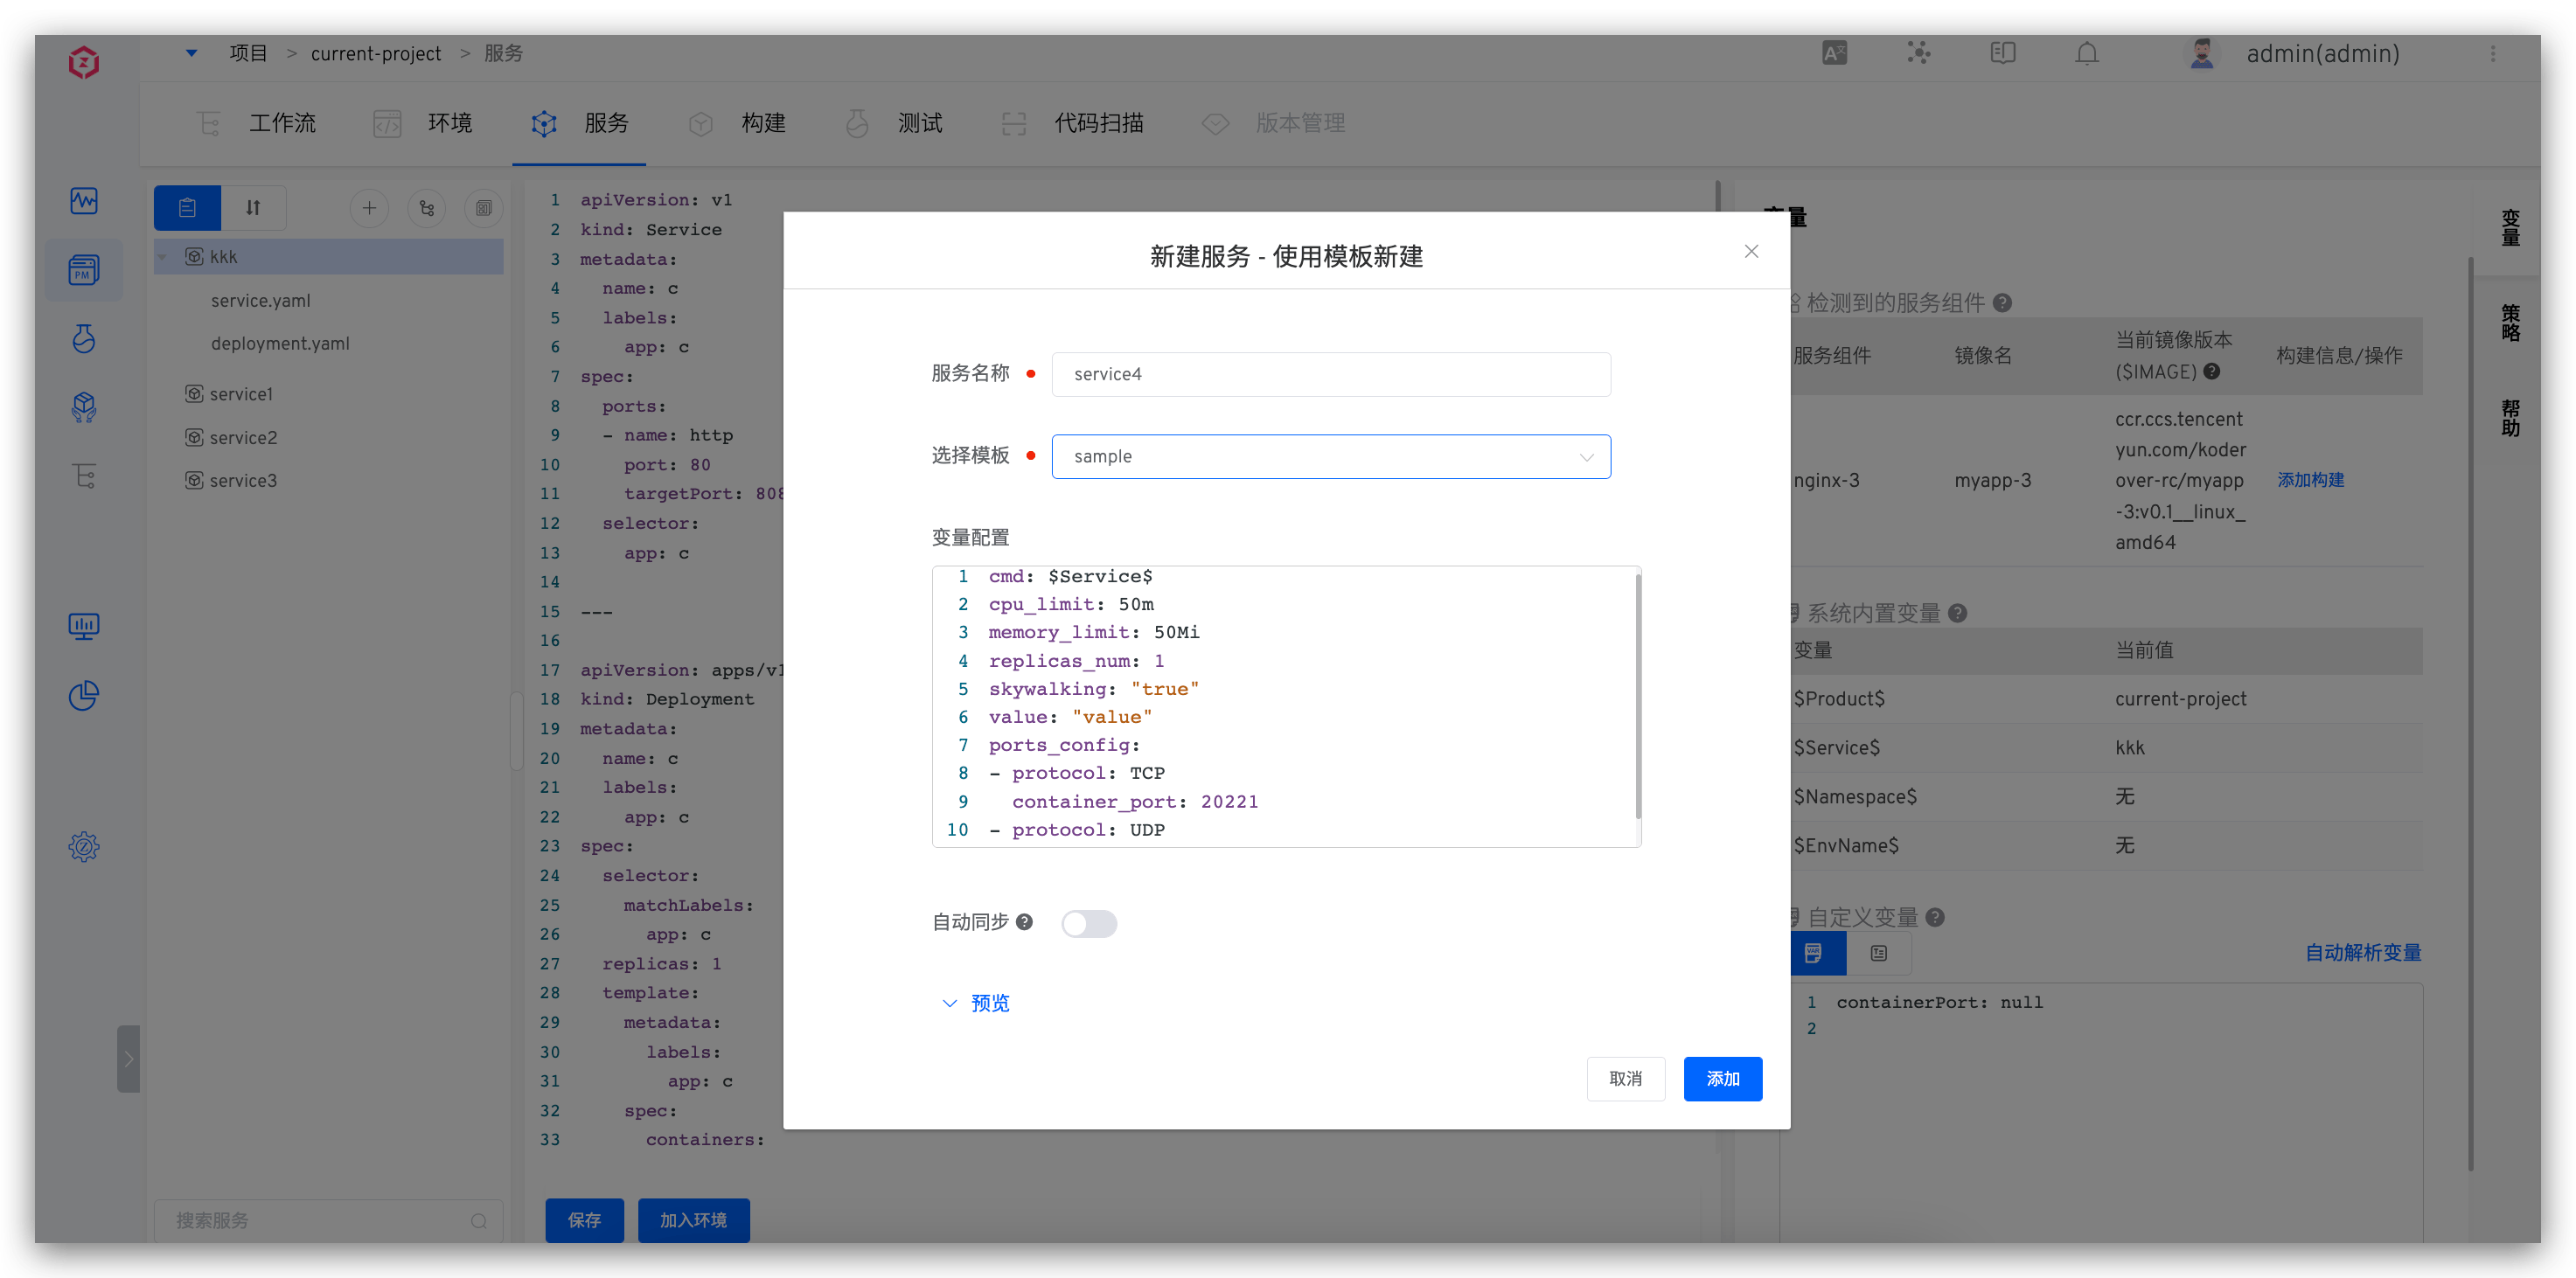
Task: Click the service name input showing service4
Action: [x=1330, y=373]
